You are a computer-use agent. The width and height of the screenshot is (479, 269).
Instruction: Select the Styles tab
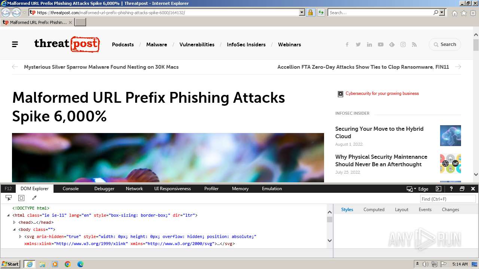pos(347,210)
